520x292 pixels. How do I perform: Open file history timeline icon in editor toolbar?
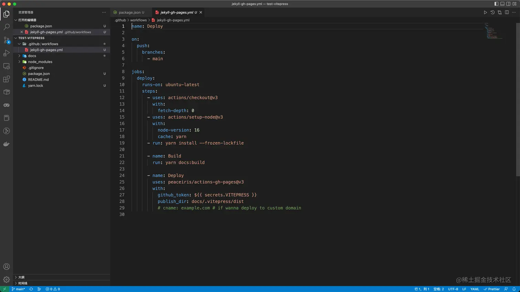(492, 12)
